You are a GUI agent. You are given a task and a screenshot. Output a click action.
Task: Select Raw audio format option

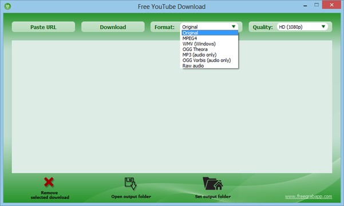[209, 66]
